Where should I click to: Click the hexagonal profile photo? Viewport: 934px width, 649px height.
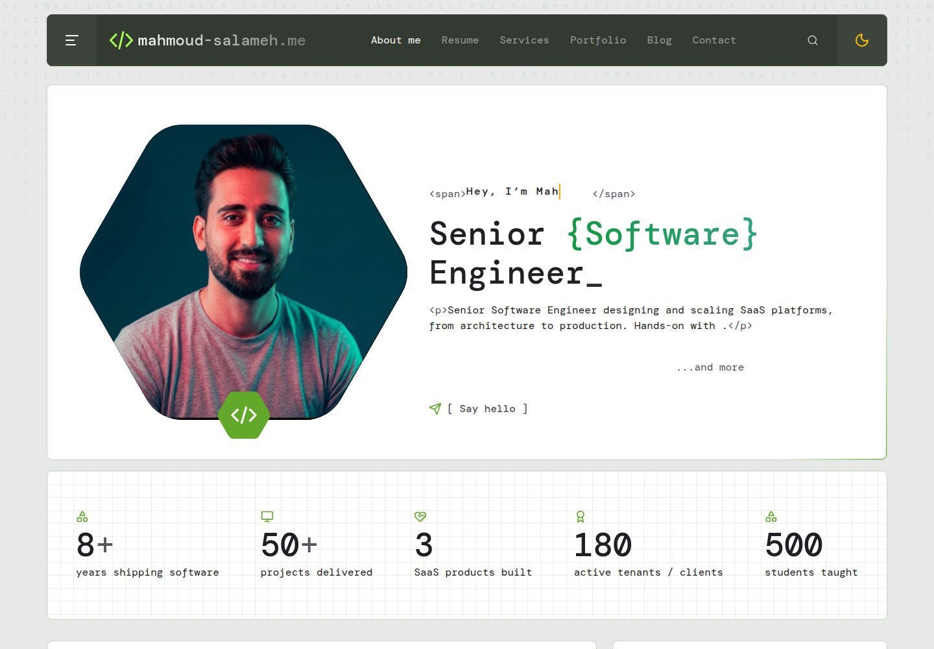coord(244,273)
